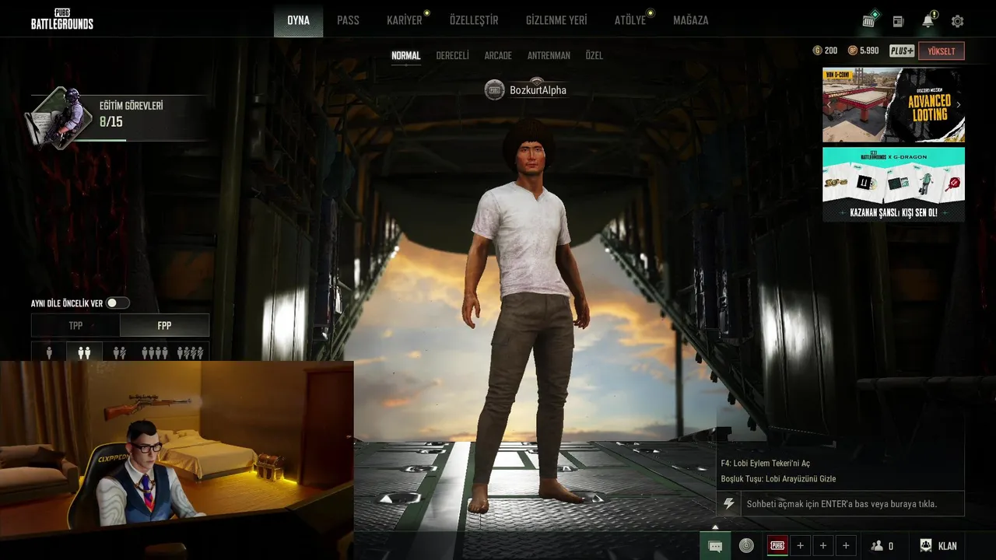Open the MAĞAZA tab
Image resolution: width=996 pixels, height=560 pixels.
pos(691,20)
